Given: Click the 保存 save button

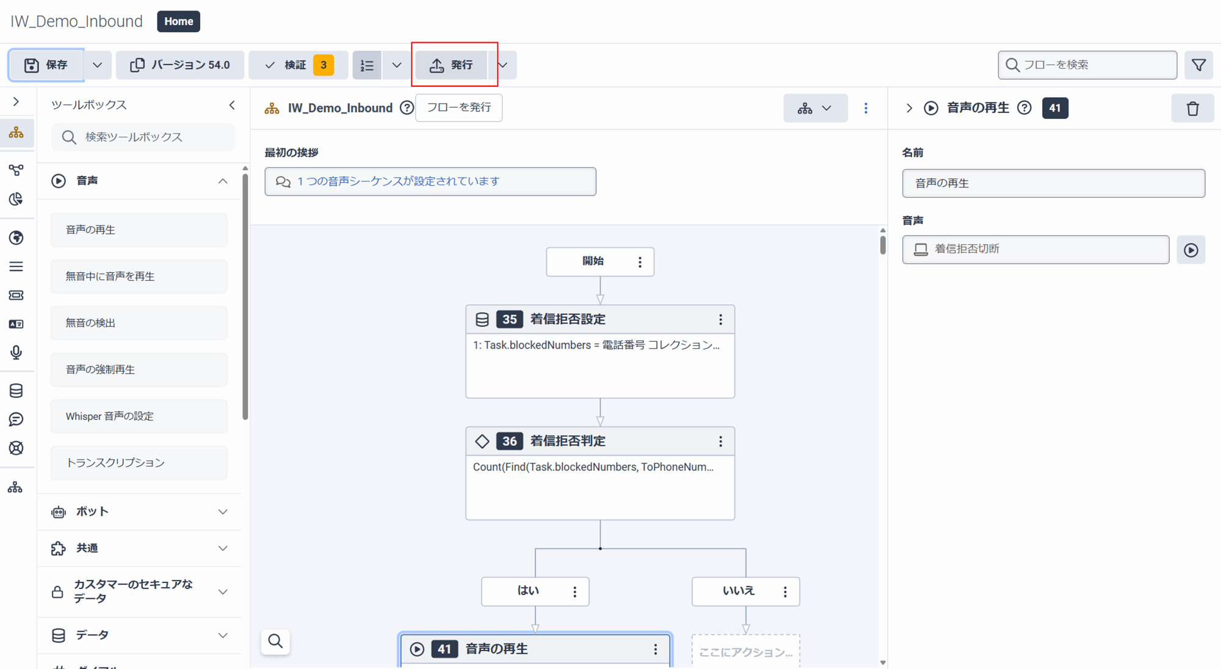Looking at the screenshot, I should coord(46,65).
